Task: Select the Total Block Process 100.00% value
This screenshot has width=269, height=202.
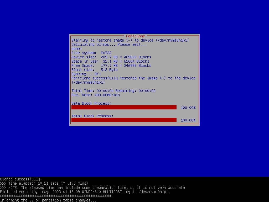Action: pyautogui.click(x=188, y=120)
